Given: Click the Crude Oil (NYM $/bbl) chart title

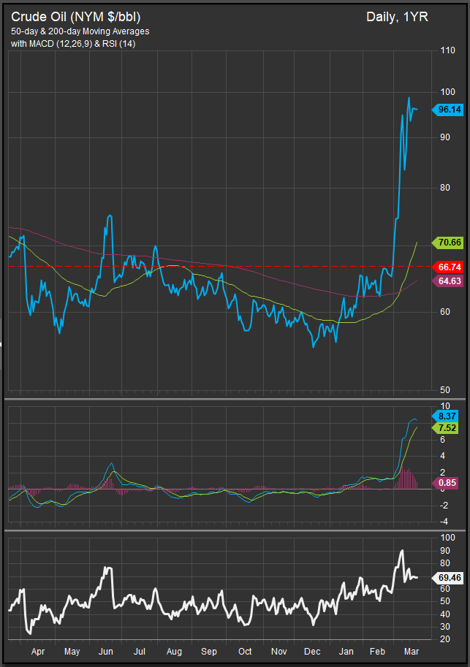Looking at the screenshot, I should click(x=75, y=17).
